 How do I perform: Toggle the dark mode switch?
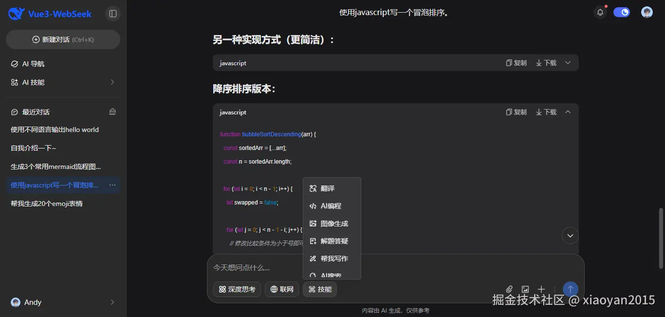pos(622,12)
